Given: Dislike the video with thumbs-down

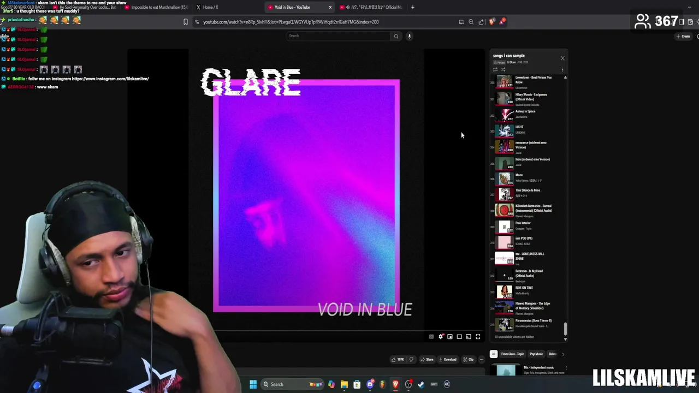Looking at the screenshot, I should [411, 359].
